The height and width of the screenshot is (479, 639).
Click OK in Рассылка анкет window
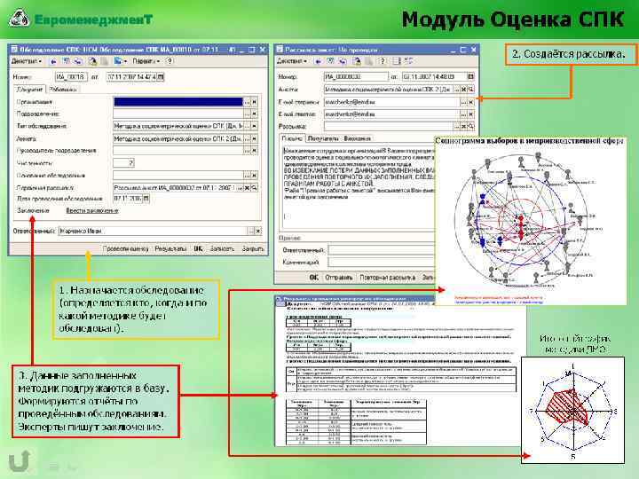tap(314, 277)
